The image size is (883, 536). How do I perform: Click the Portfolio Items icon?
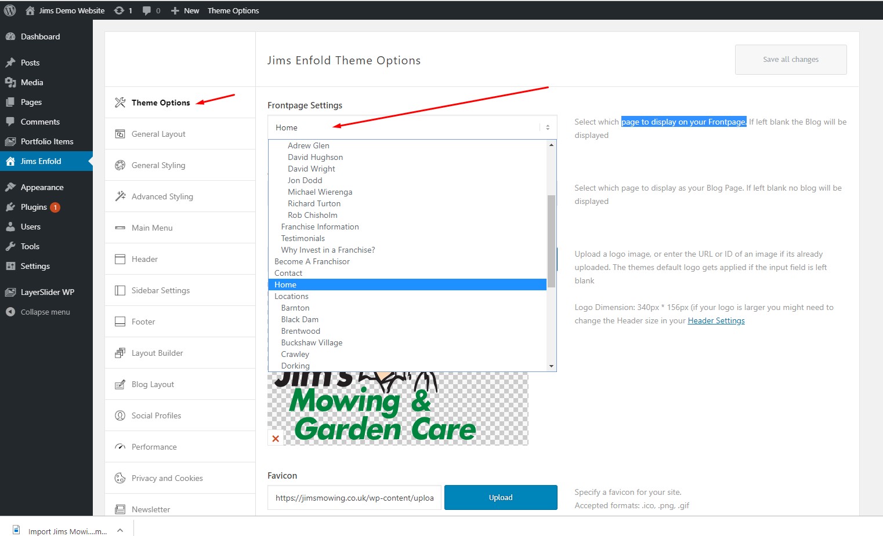coord(10,141)
